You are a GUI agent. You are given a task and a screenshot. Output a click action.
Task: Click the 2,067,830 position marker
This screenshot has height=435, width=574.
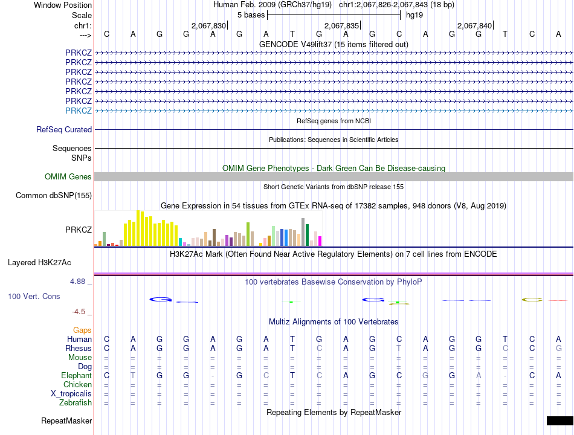tap(209, 25)
